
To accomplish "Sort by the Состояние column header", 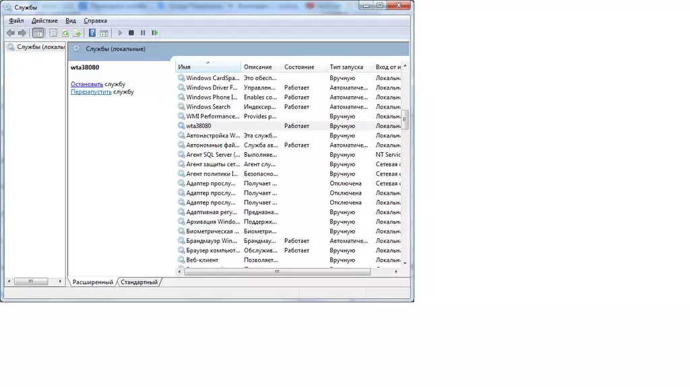I will [304, 67].
